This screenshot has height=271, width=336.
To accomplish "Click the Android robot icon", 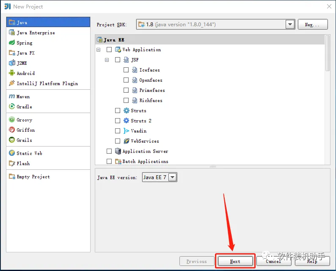I will 12,73.
